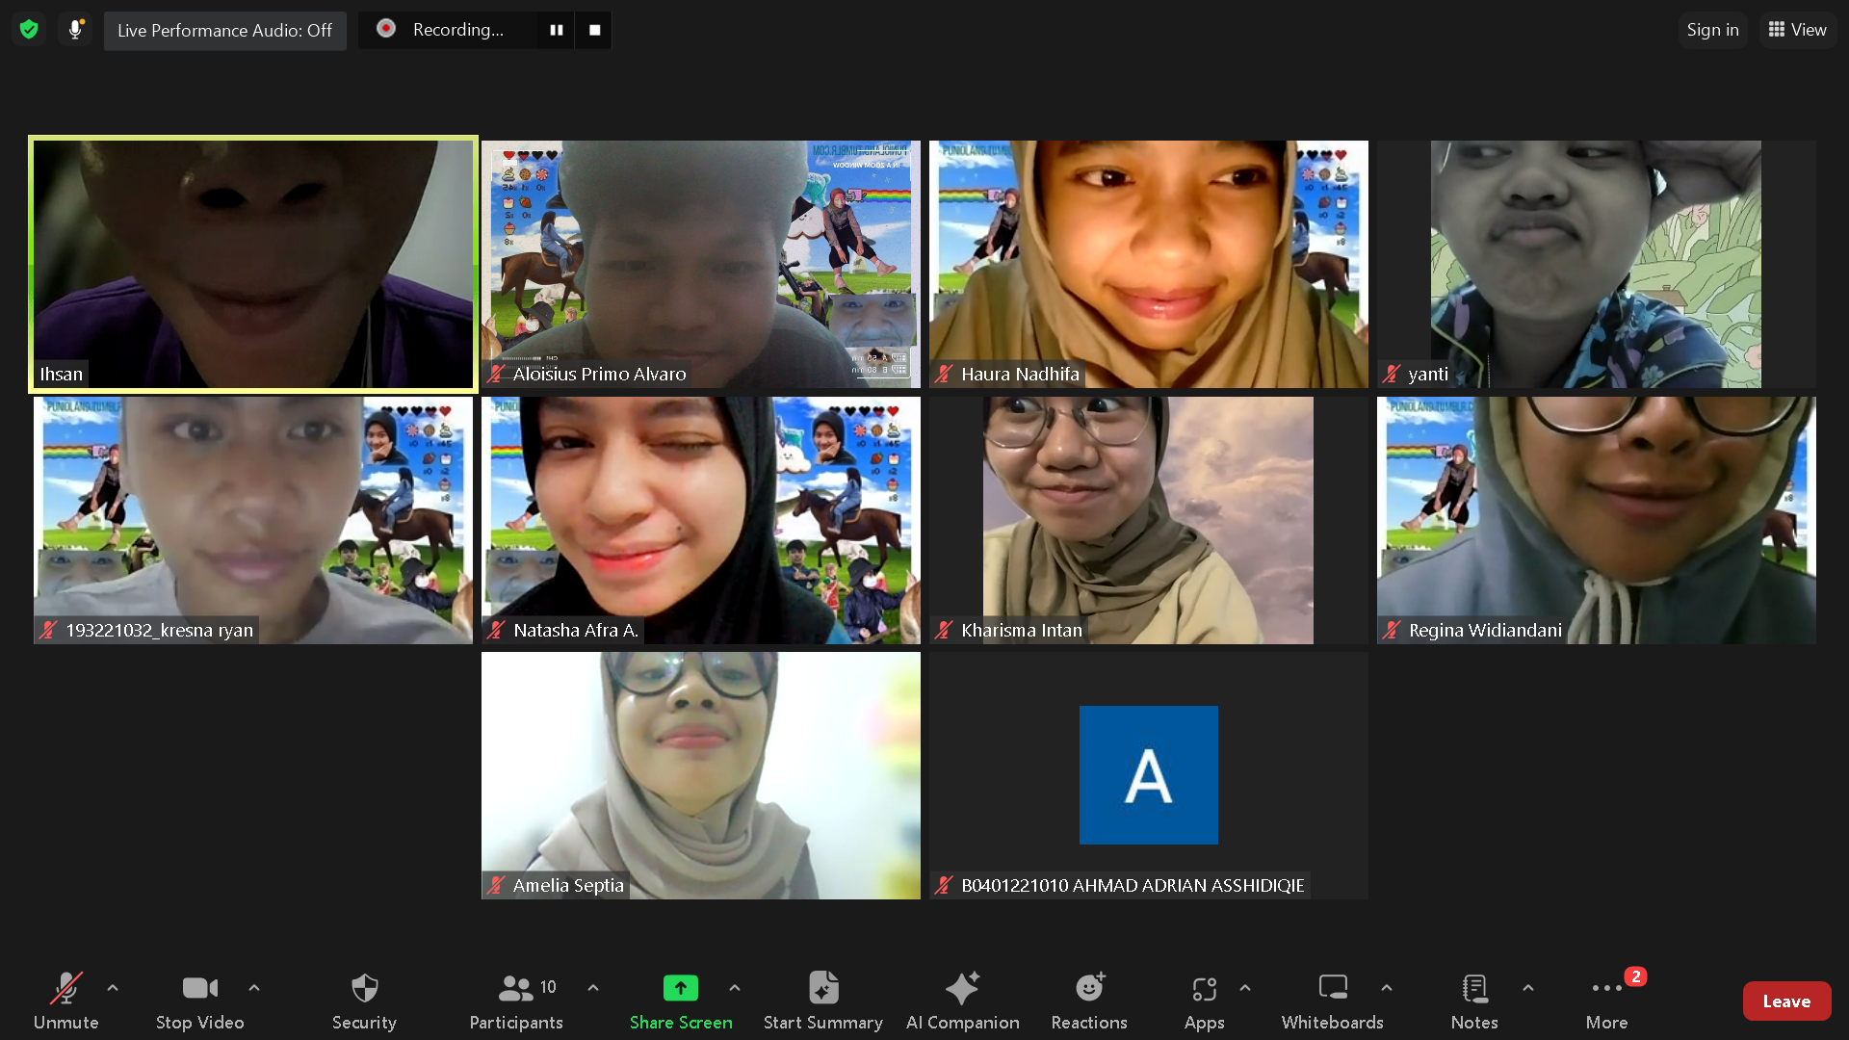Open the More options menu
Viewport: 1849px width, 1040px height.
[1606, 1001]
